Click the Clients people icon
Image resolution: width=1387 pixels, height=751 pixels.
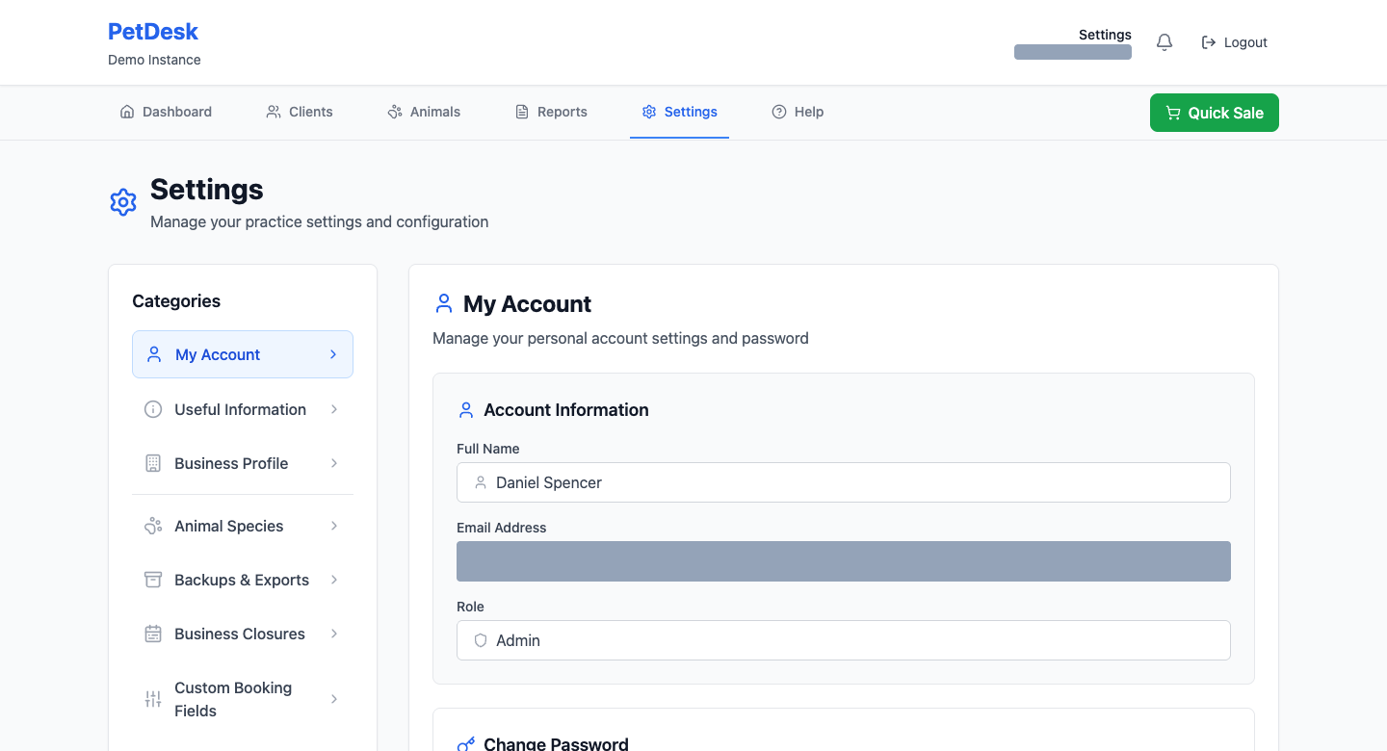(x=274, y=112)
